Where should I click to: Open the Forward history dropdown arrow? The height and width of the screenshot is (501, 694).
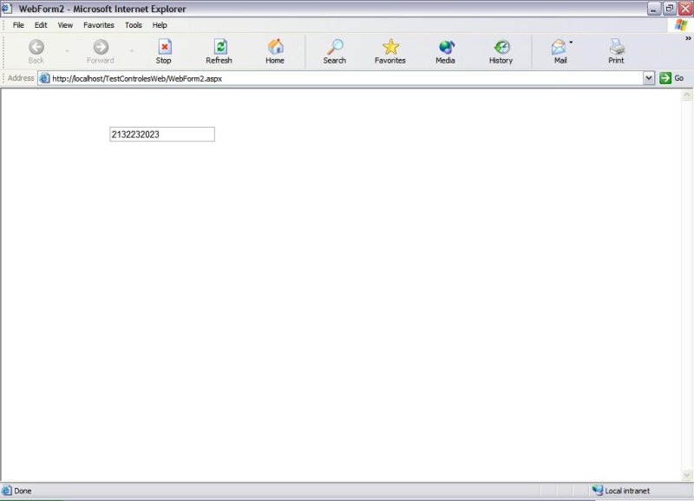point(132,51)
